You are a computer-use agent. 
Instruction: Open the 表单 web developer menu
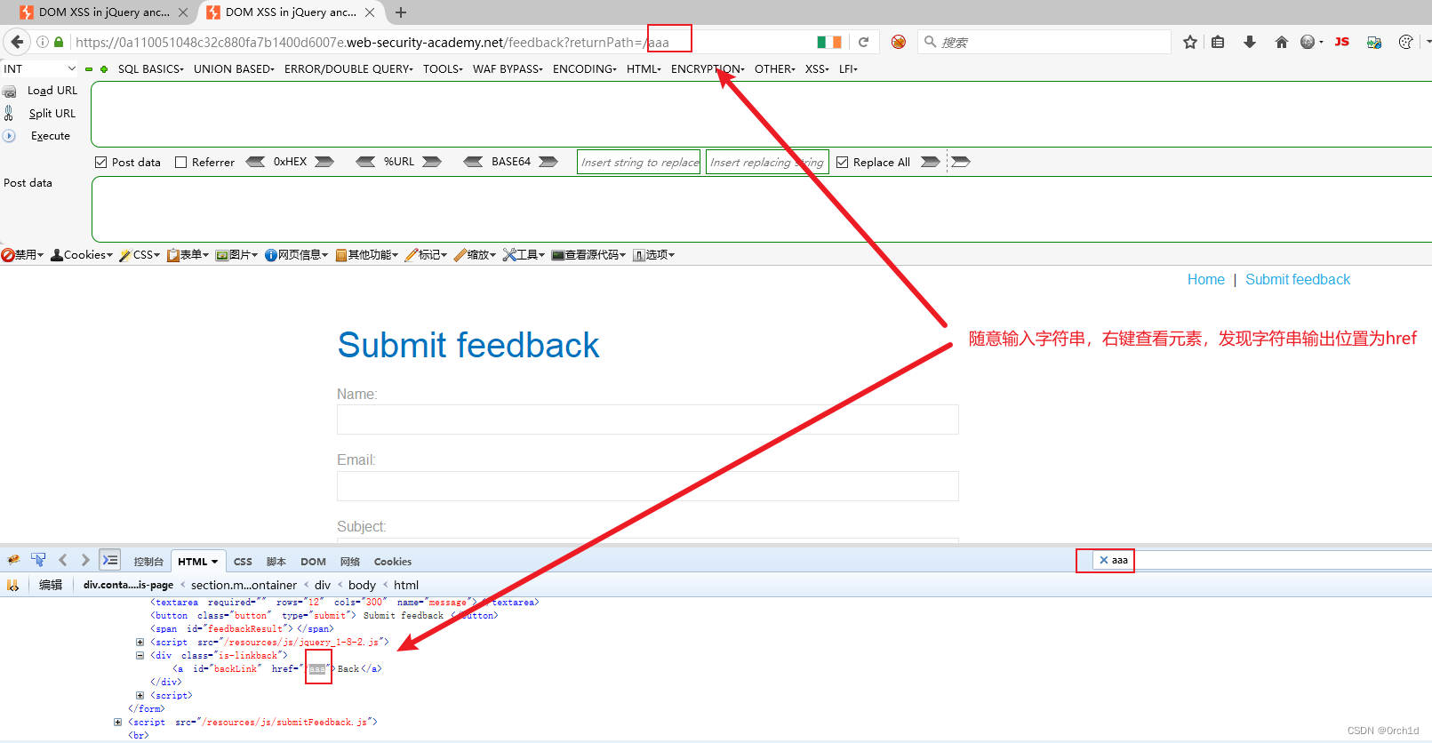tap(188, 255)
